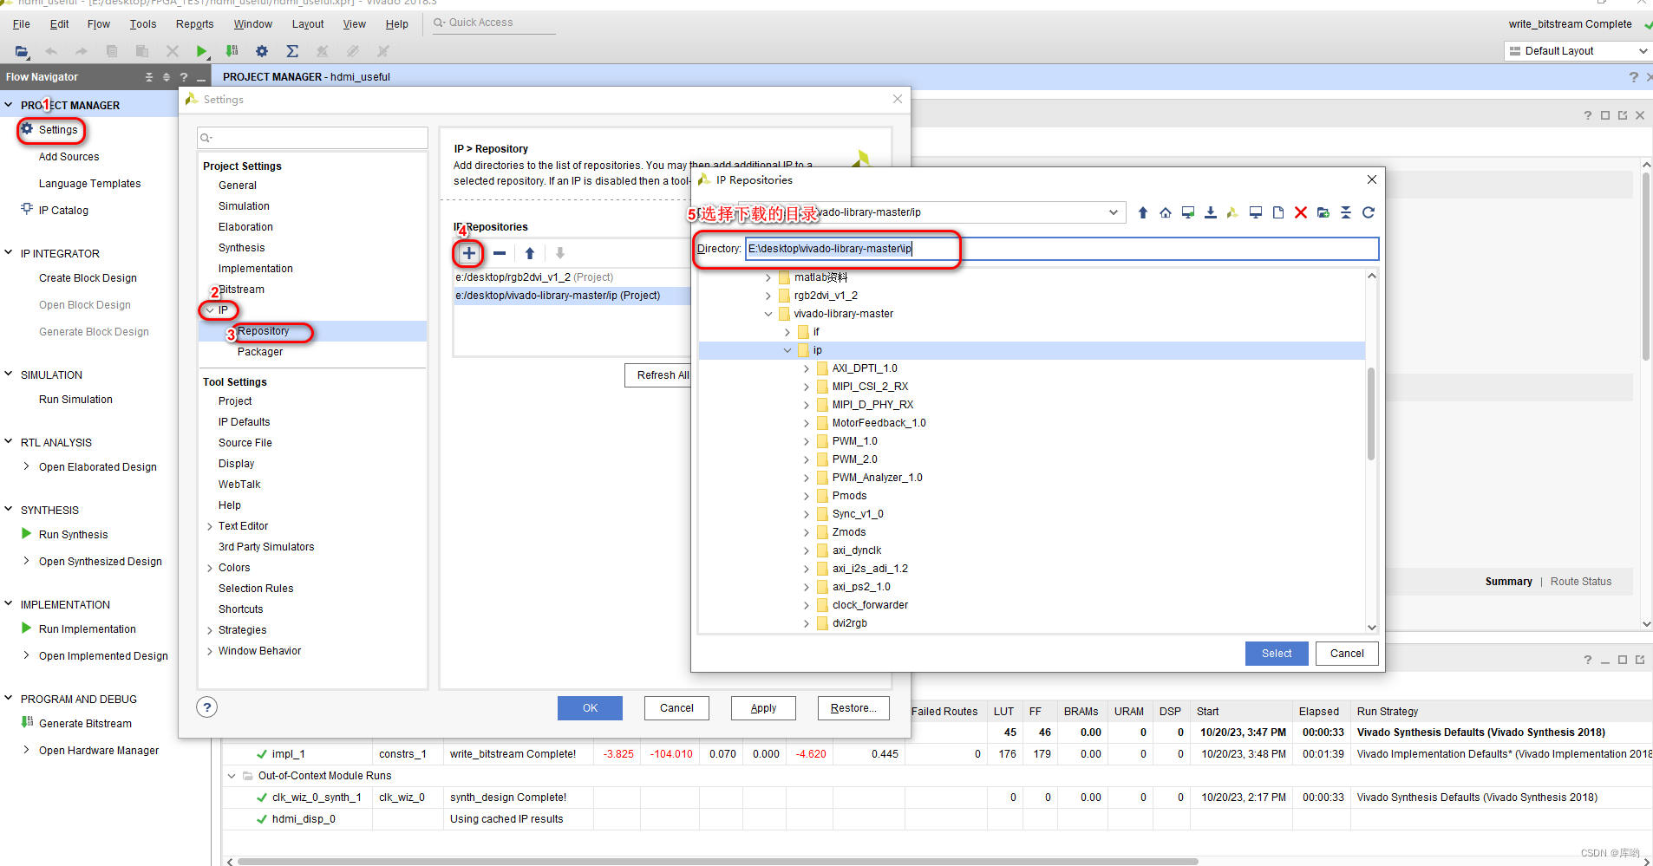The height and width of the screenshot is (866, 1653).
Task: Collapse IP category in Settings tree
Action: [210, 310]
